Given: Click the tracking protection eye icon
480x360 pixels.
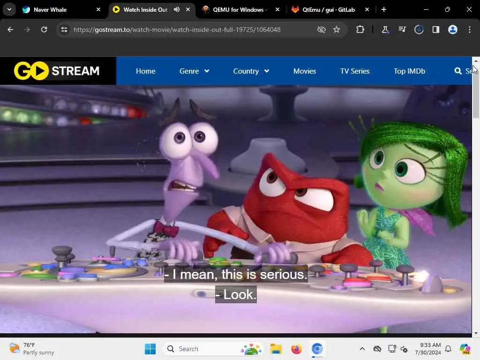Looking at the screenshot, I should [321, 30].
